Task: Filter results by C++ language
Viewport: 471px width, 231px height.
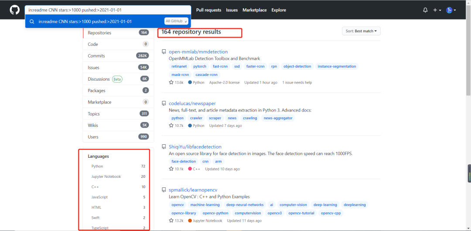Action: tap(118, 187)
